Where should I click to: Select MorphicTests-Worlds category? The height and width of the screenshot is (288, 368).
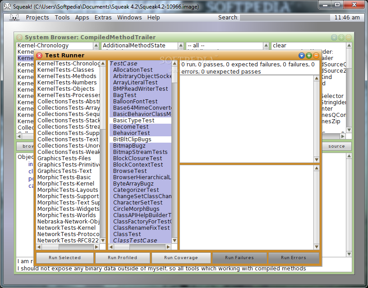click(x=67, y=215)
